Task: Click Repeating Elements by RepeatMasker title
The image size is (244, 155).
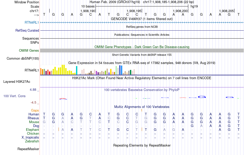Action: pos(142,145)
